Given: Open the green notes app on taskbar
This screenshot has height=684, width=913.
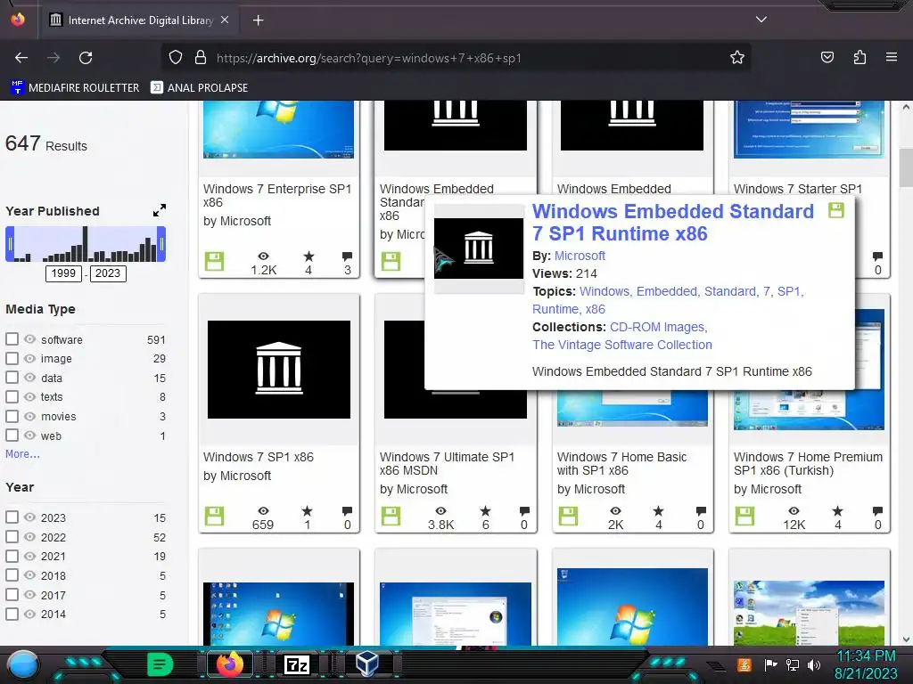Looking at the screenshot, I should point(160,664).
